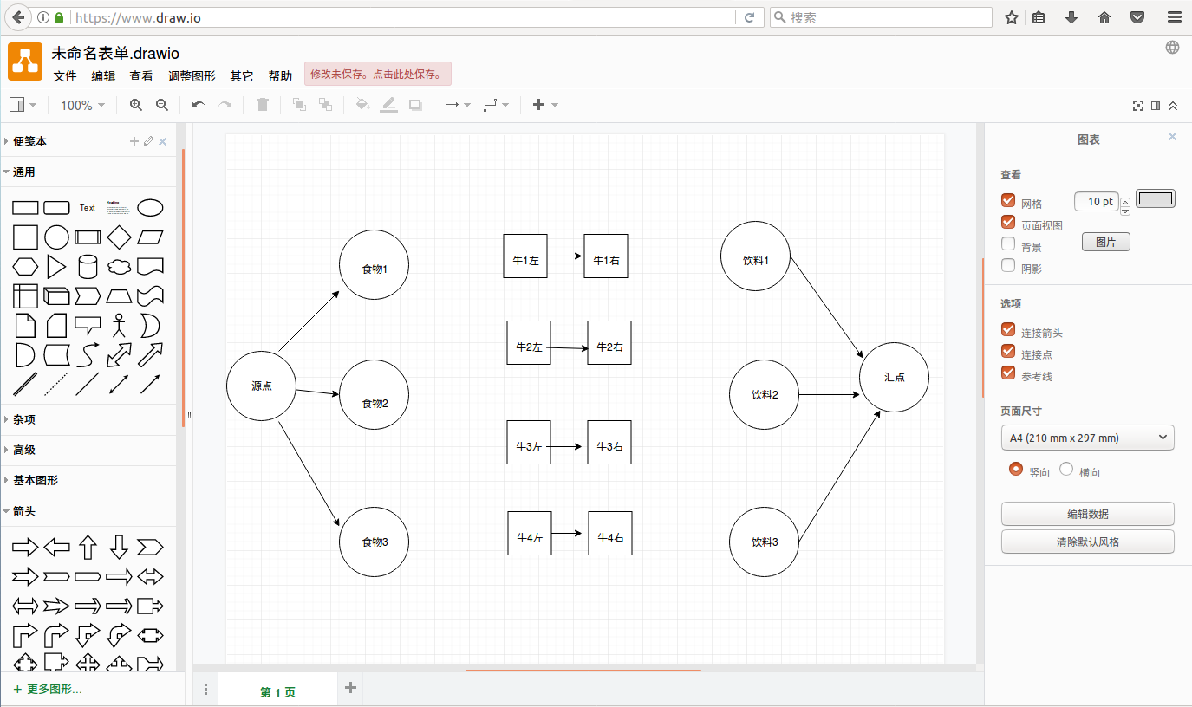
Task: Toggle fullscreen mode icon
Action: (1138, 106)
